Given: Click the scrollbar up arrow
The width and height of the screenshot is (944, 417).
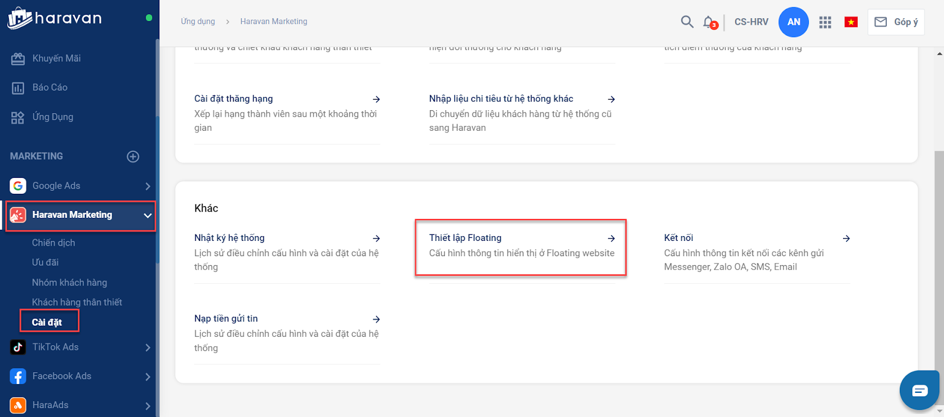Looking at the screenshot, I should click(x=939, y=54).
